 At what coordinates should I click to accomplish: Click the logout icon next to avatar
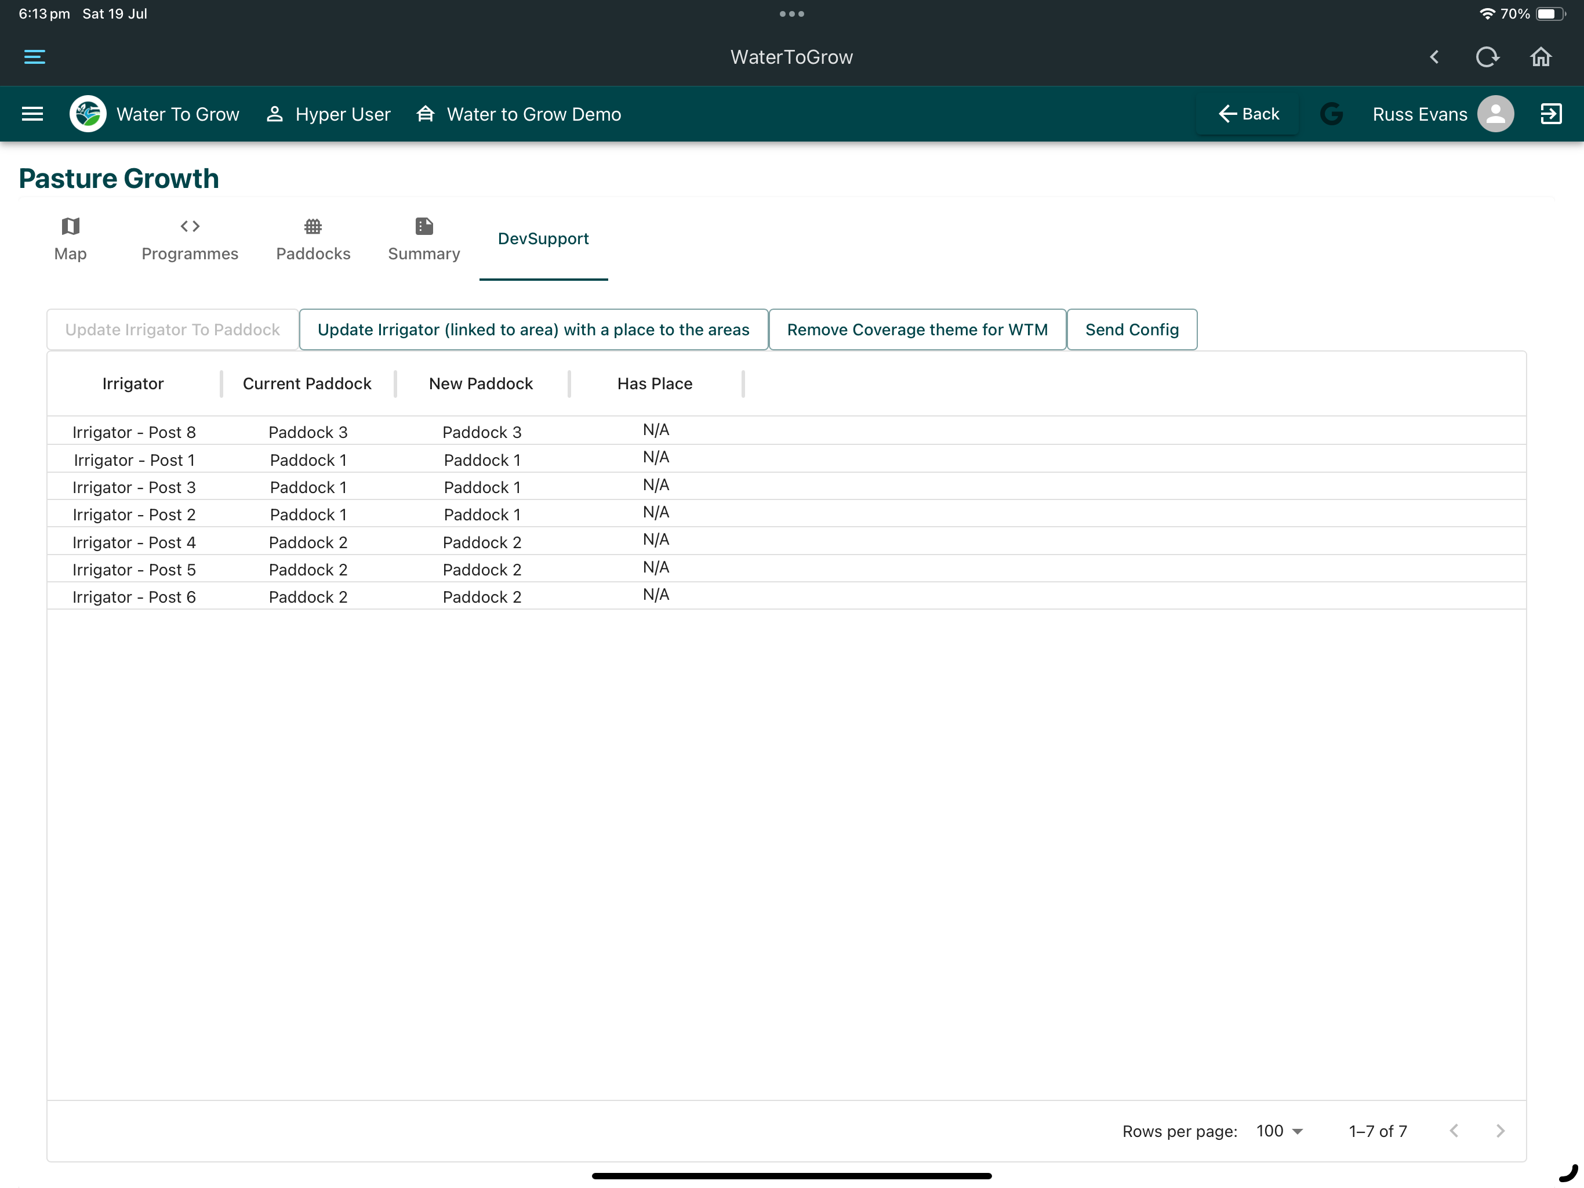1550,114
